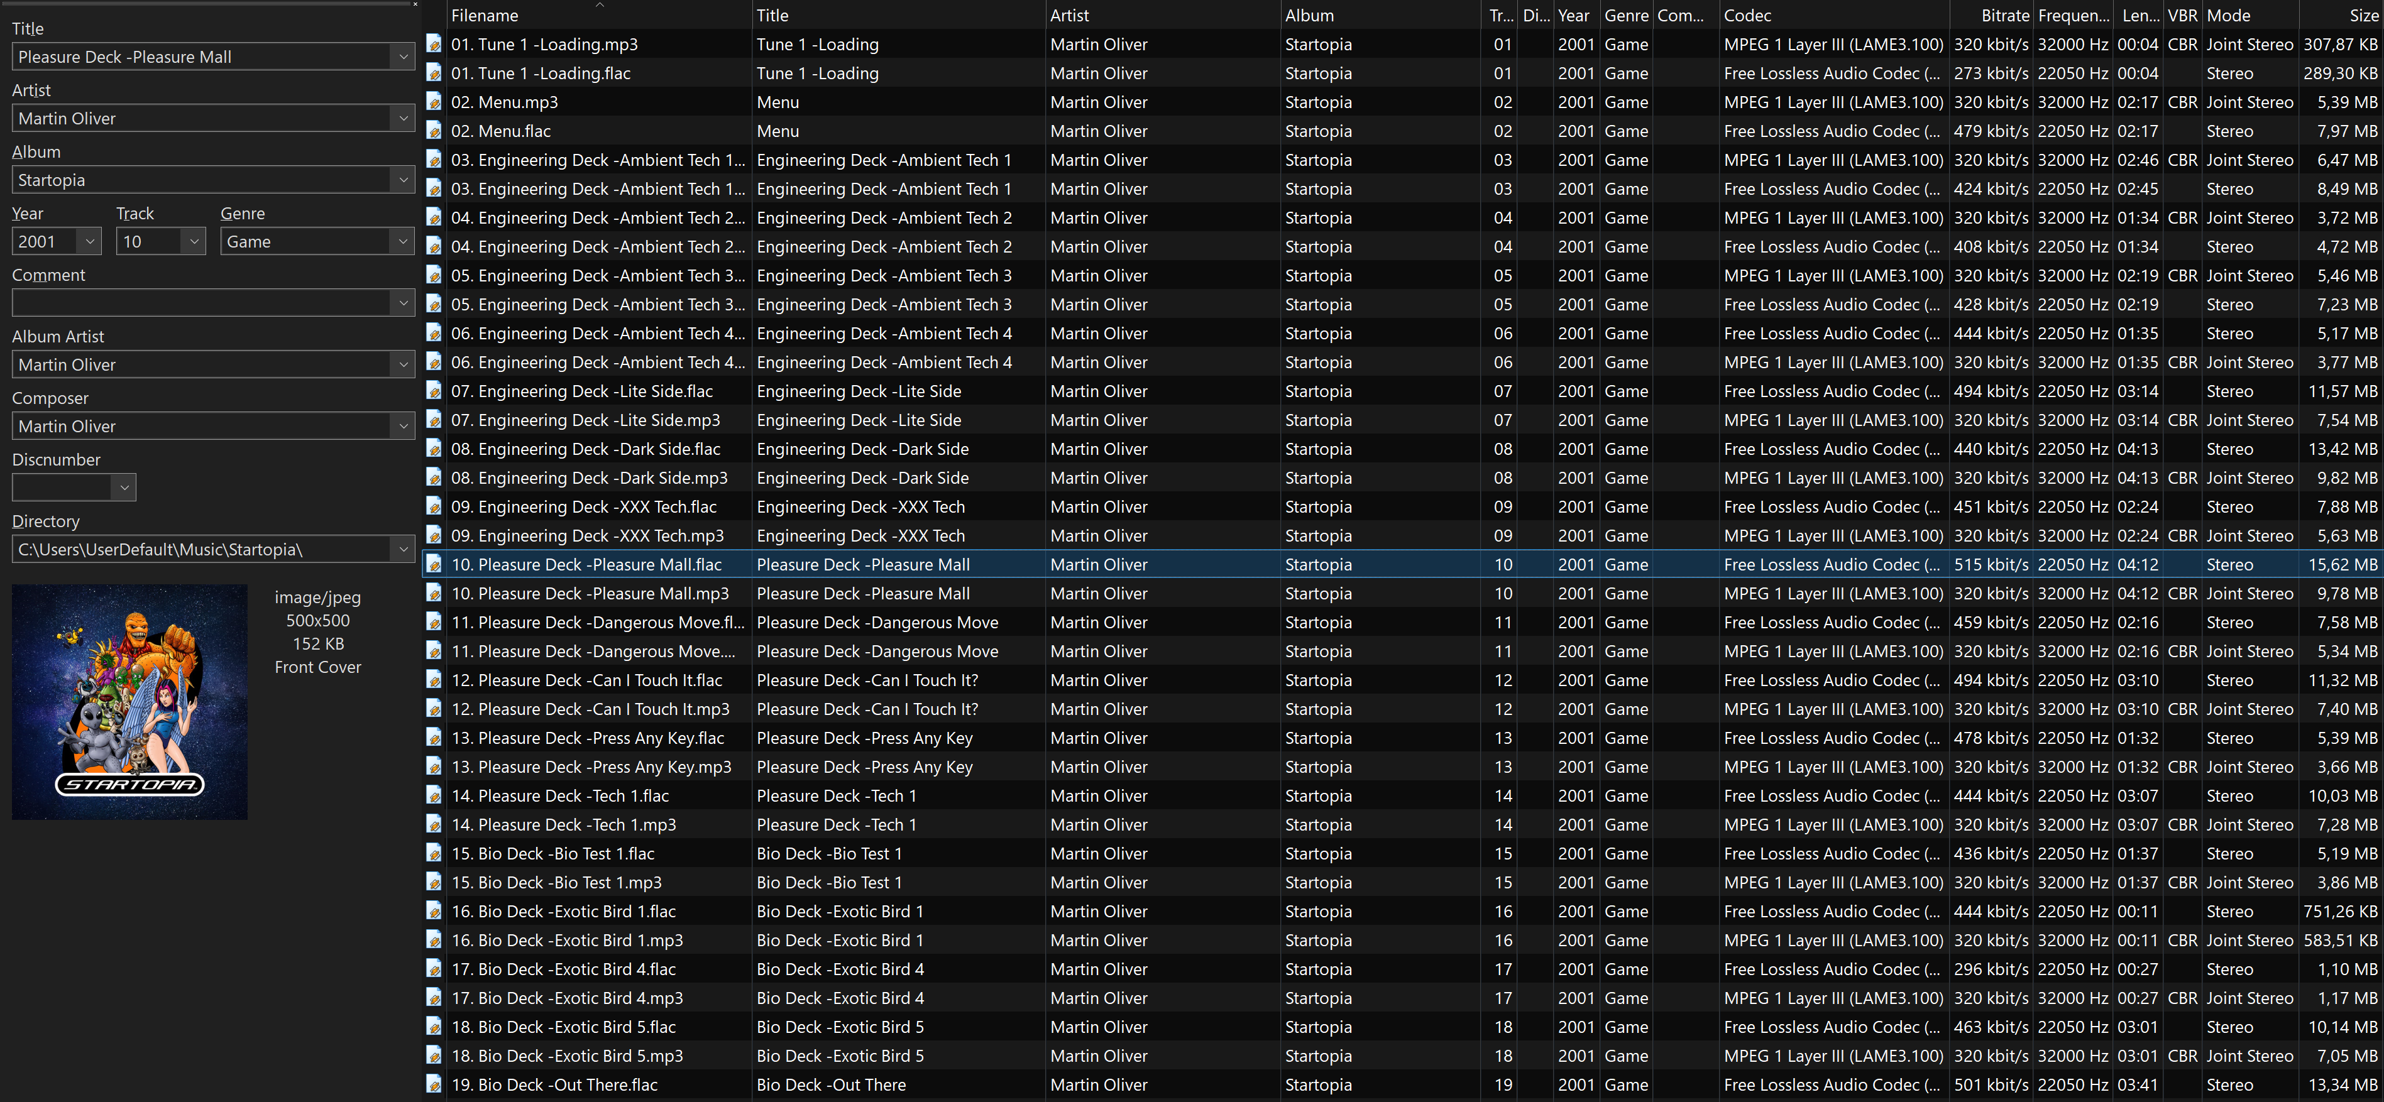Click file icon of 02. Menu.flac row
The height and width of the screenshot is (1102, 2384).
click(433, 131)
